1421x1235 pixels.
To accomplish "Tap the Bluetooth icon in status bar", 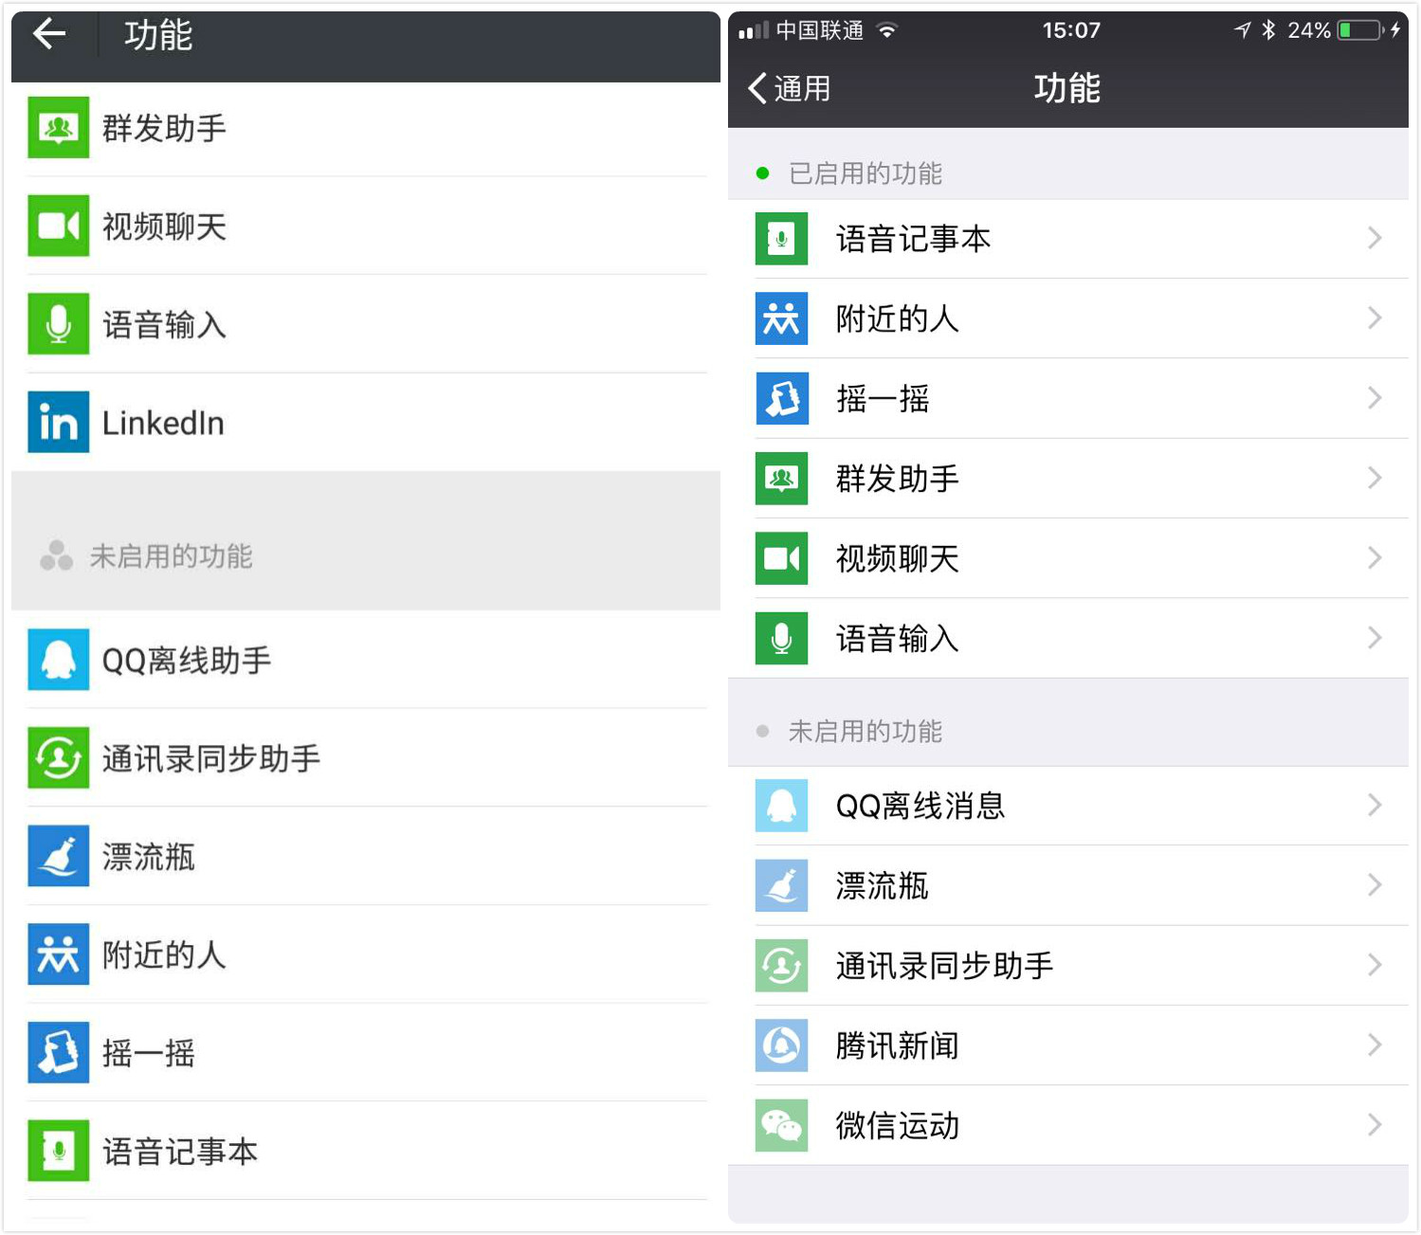I will coord(1268,30).
